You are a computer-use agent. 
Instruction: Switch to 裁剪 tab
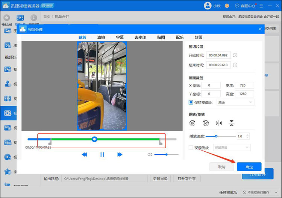(x=82, y=37)
